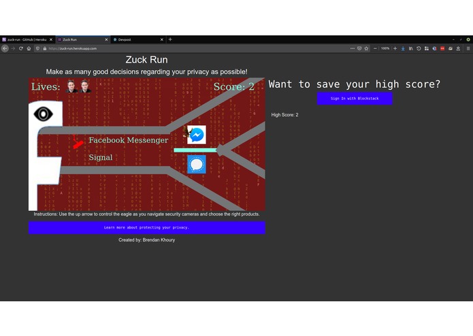Open the library bookshelf icon
The image size is (473, 336).
[x=411, y=48]
